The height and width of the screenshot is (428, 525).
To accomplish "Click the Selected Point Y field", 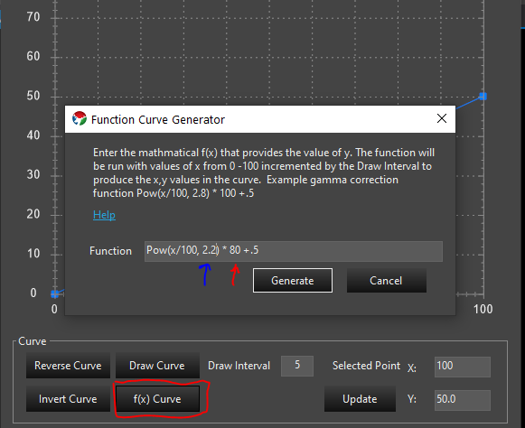I will tap(463, 400).
